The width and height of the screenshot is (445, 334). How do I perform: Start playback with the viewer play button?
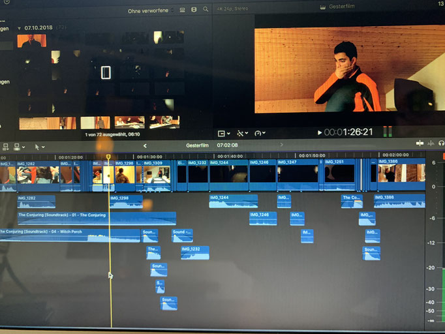pyautogui.click(x=320, y=132)
